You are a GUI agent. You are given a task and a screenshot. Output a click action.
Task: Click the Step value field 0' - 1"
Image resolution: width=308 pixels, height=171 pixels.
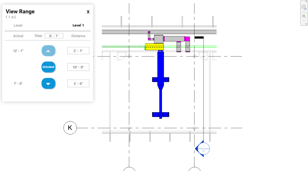(54, 36)
